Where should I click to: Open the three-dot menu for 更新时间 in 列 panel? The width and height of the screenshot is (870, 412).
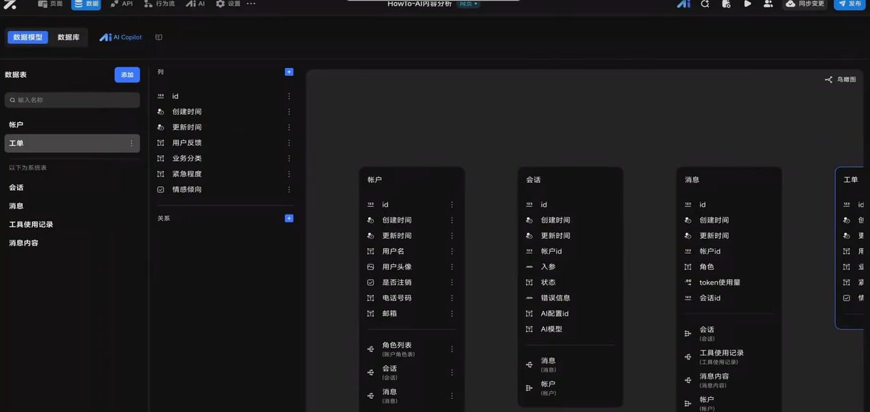(x=289, y=128)
